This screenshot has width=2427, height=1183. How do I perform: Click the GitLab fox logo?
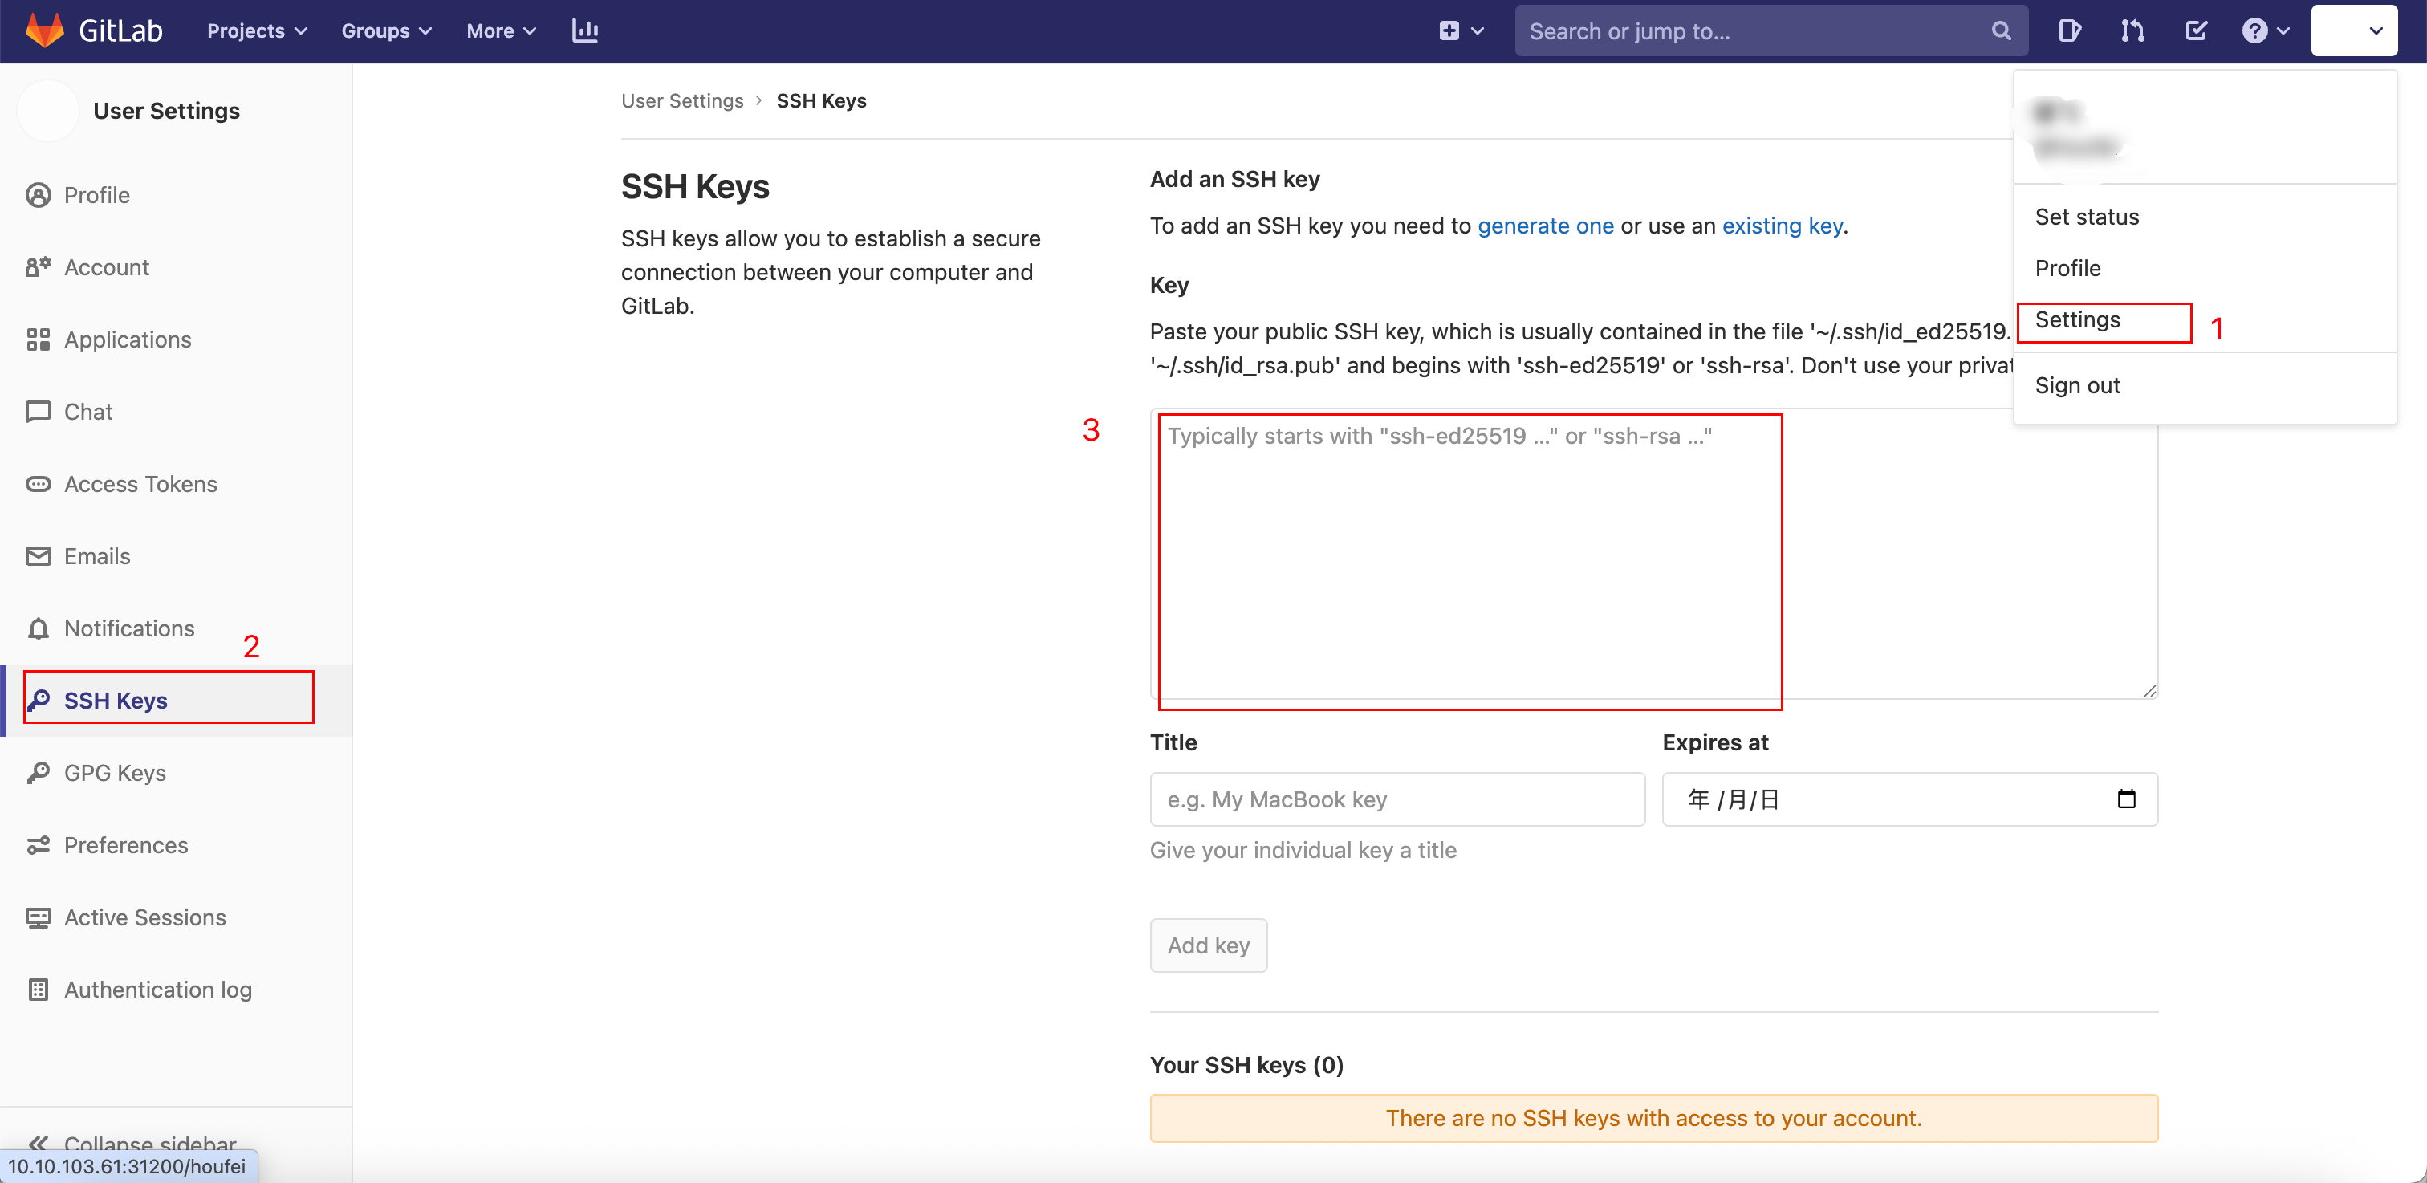(x=44, y=30)
